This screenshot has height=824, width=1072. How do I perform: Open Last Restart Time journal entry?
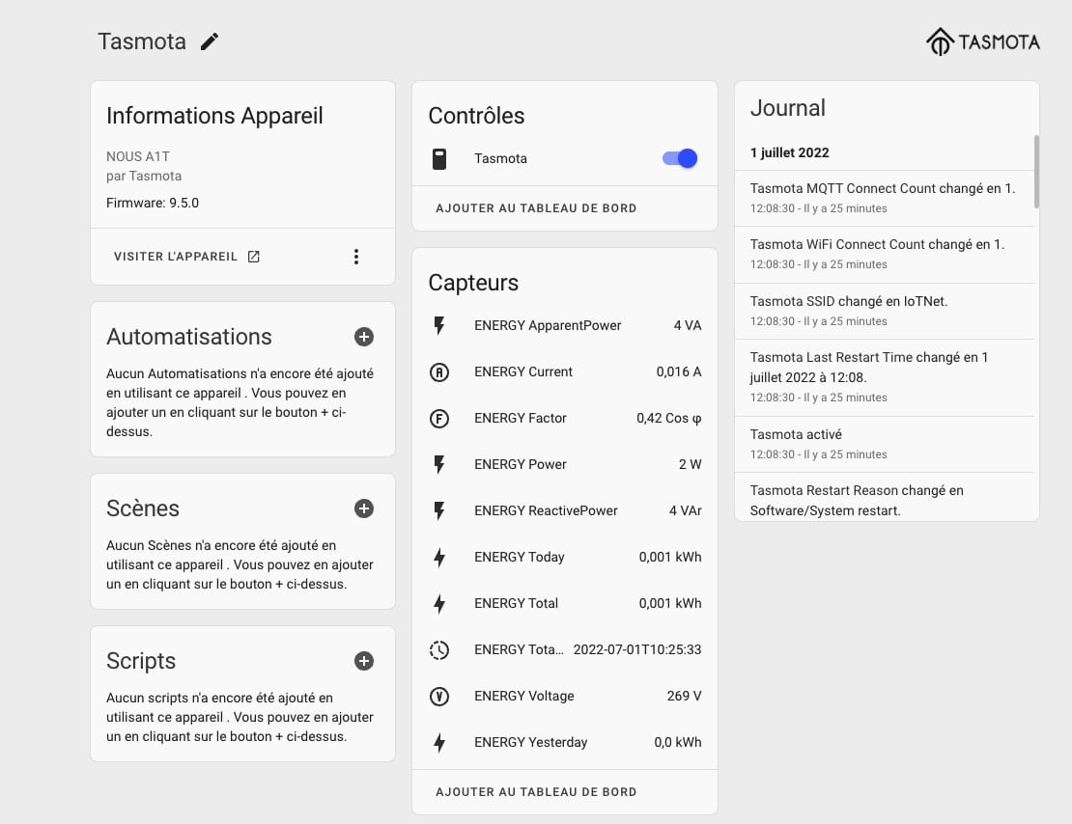(884, 378)
